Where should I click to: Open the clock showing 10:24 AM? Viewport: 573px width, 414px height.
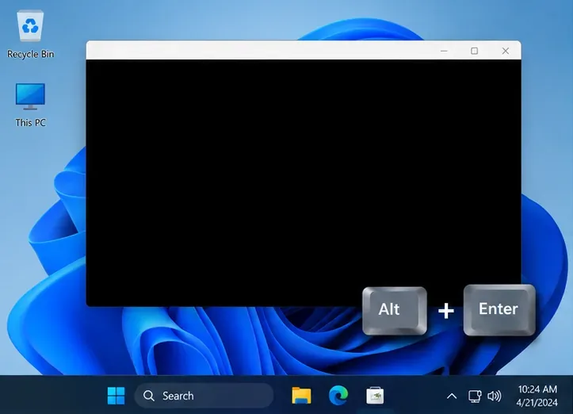[x=537, y=396]
